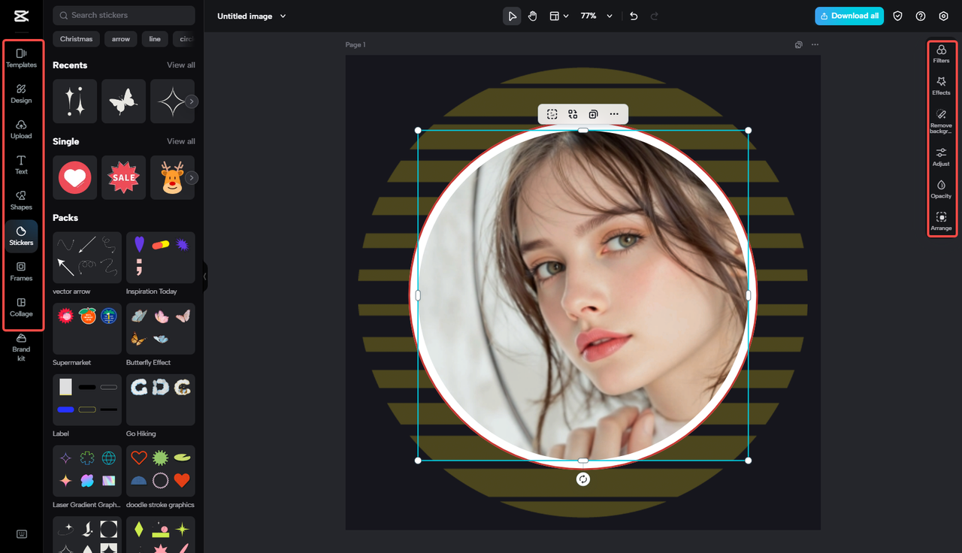This screenshot has width=962, height=553.
Task: Open the Effects panel
Action: click(x=941, y=86)
